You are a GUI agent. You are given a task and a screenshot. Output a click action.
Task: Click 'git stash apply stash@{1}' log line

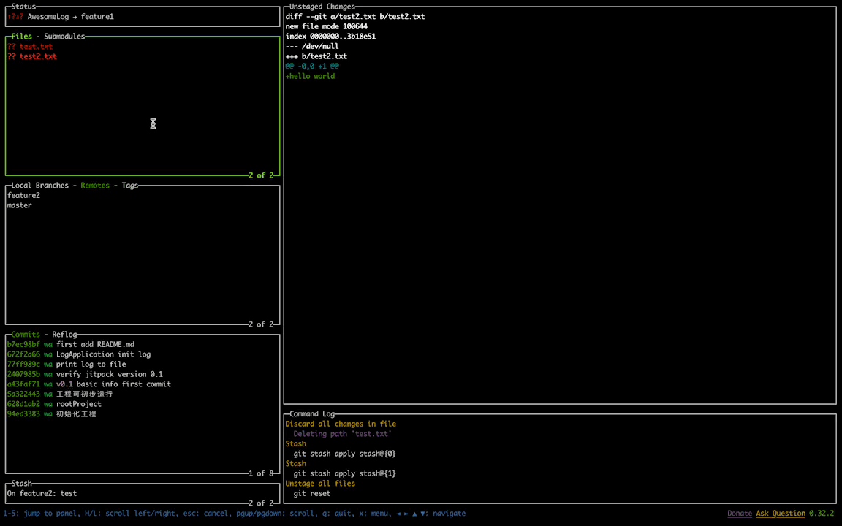click(x=345, y=473)
